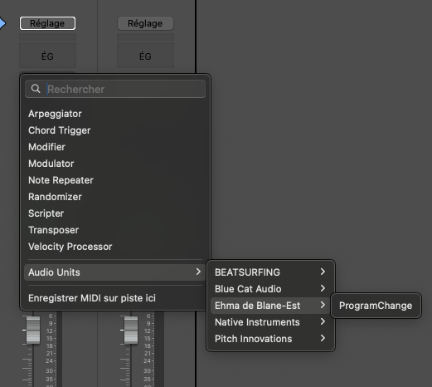Choose Arpeggiator MIDI effect

55,114
